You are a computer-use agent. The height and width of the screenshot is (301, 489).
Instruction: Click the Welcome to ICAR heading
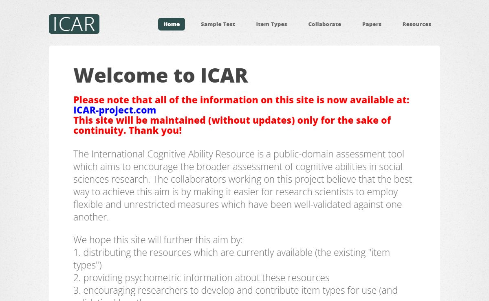pos(161,75)
